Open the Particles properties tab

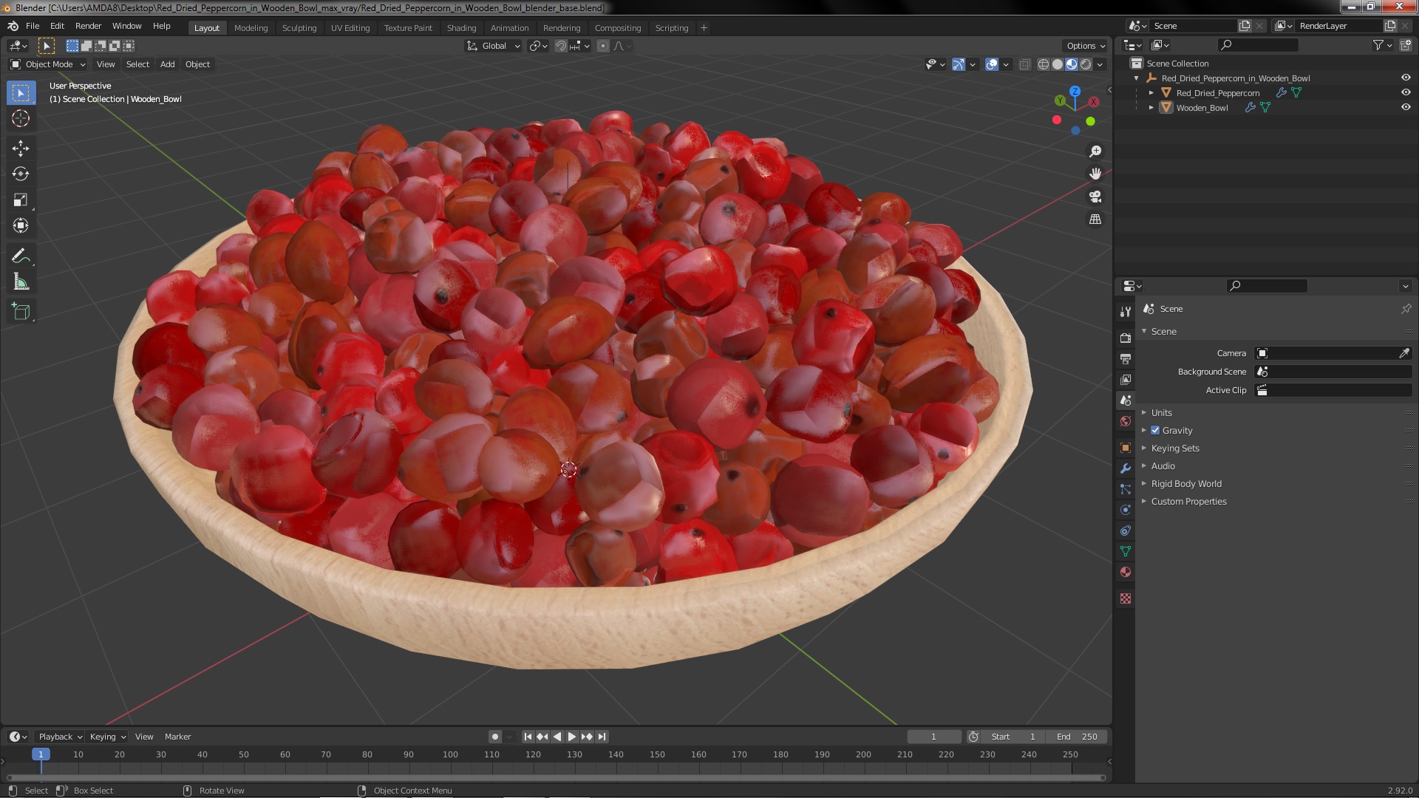click(1126, 489)
